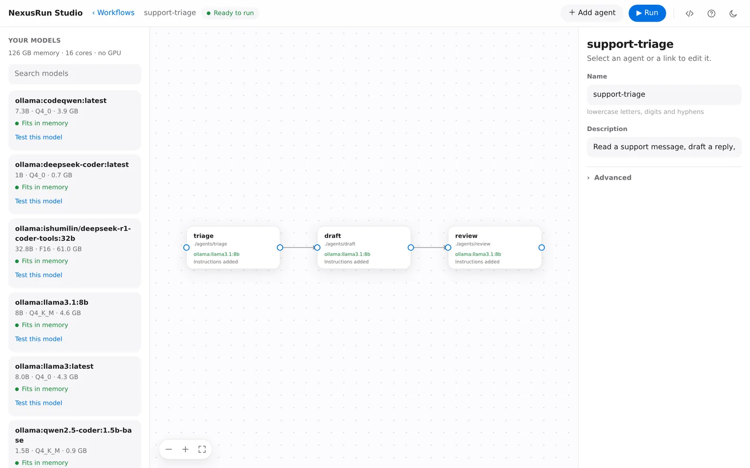Test the codeqwen:latest model
This screenshot has width=750, height=468.
coord(38,137)
